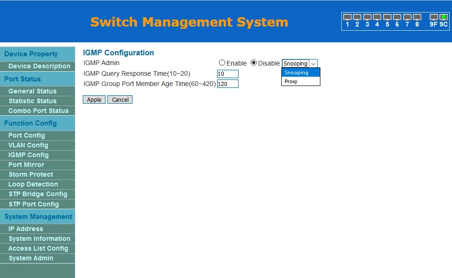Select the IGMP Admin Enable radio button
Image resolution: width=452 pixels, height=278 pixels.
[222, 63]
